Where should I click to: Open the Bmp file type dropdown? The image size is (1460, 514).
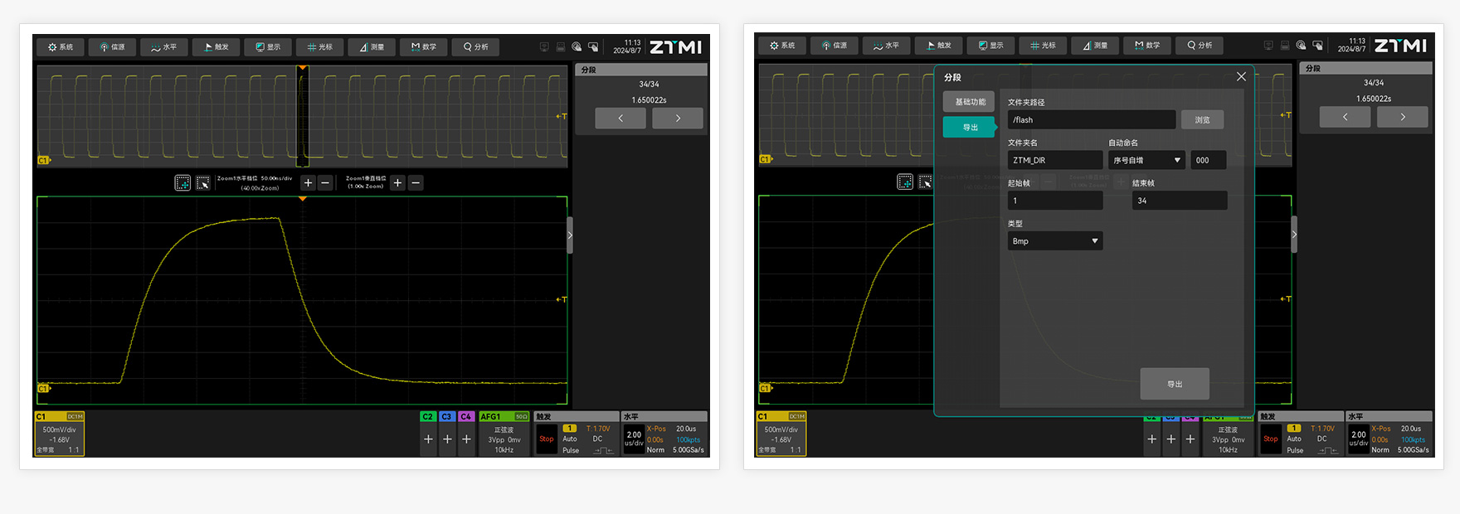pyautogui.click(x=1054, y=241)
